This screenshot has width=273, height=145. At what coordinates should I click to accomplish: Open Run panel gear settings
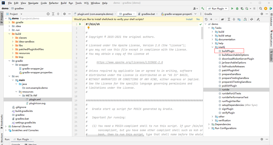(262, 139)
